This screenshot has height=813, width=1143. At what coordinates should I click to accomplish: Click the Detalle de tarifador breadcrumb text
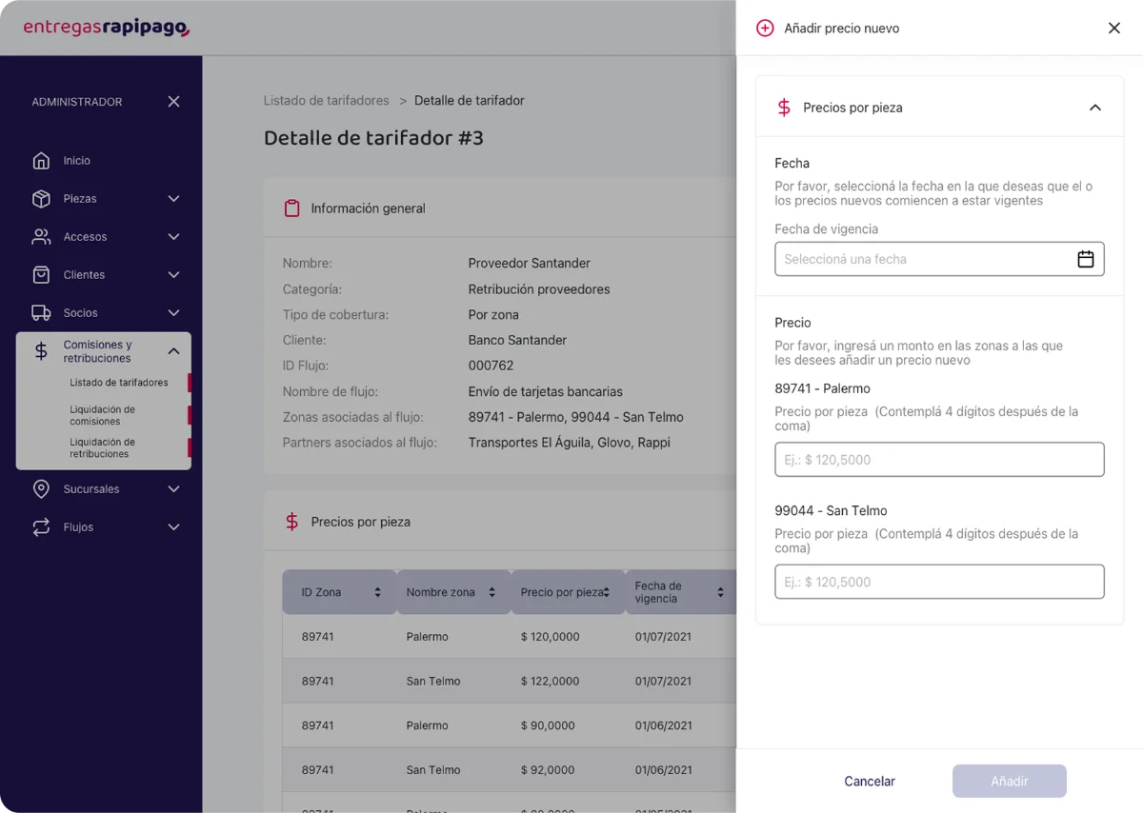469,100
